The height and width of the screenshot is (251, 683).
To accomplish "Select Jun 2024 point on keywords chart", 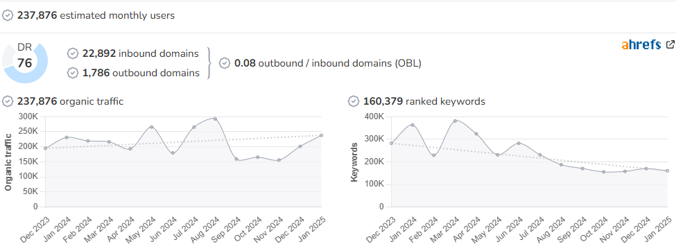I will click(519, 143).
